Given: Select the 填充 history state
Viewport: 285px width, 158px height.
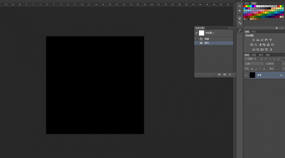Looking at the screenshot, I should [x=214, y=43].
